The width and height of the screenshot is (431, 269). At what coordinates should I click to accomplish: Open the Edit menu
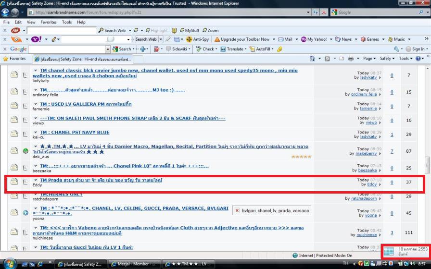coord(18,22)
